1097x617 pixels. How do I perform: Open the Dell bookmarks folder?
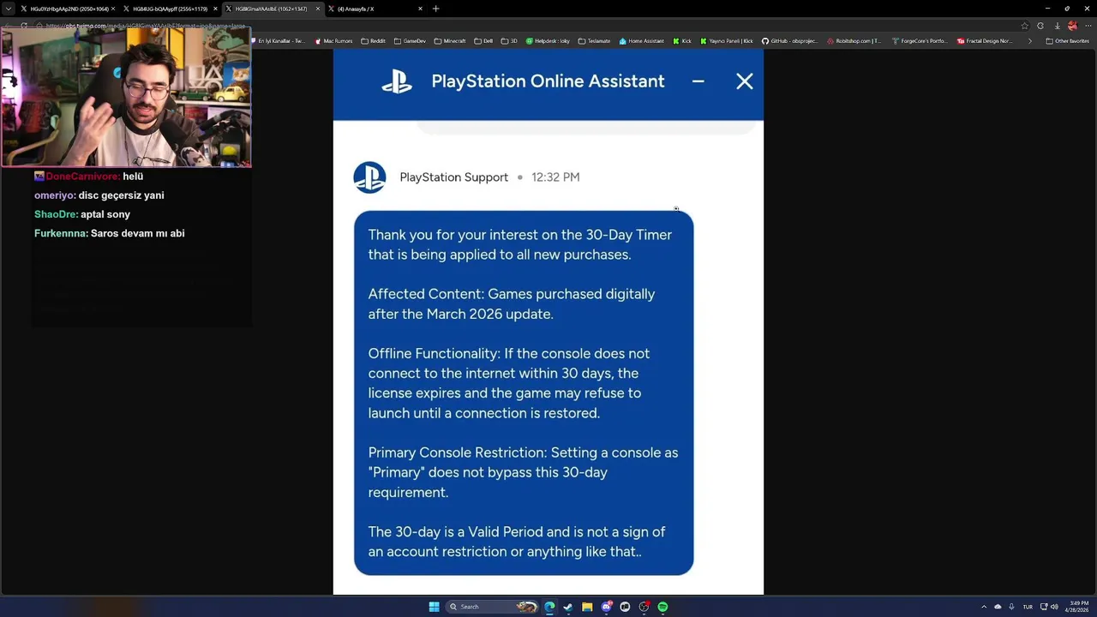484,41
